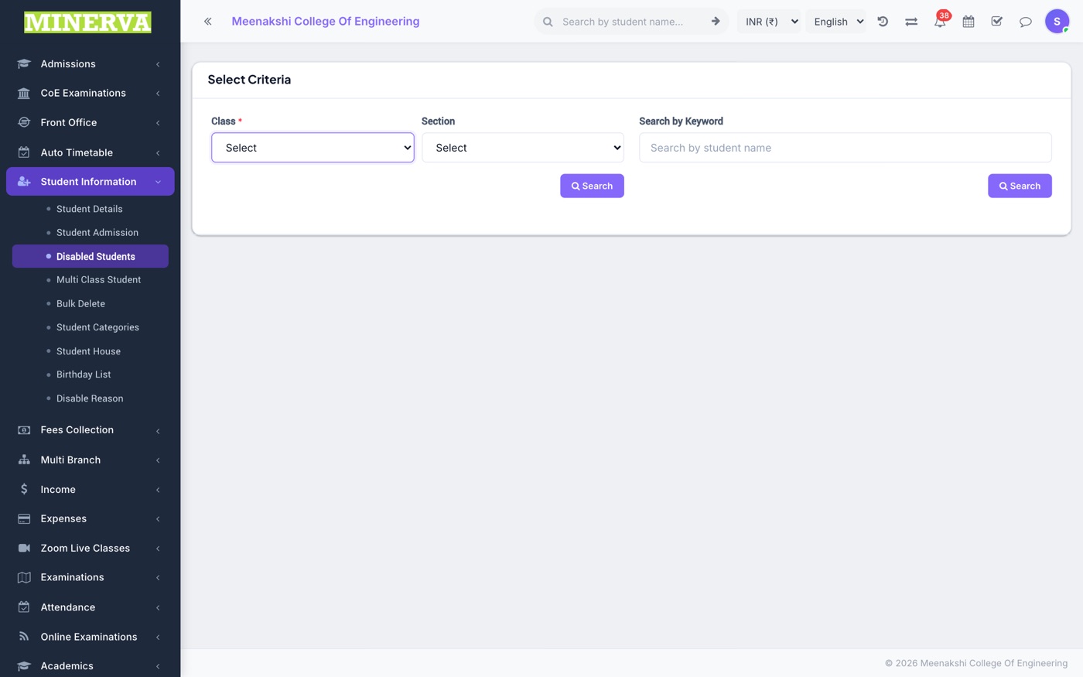Click the Auto Timetable calendar icon
Image resolution: width=1083 pixels, height=677 pixels.
24,152
